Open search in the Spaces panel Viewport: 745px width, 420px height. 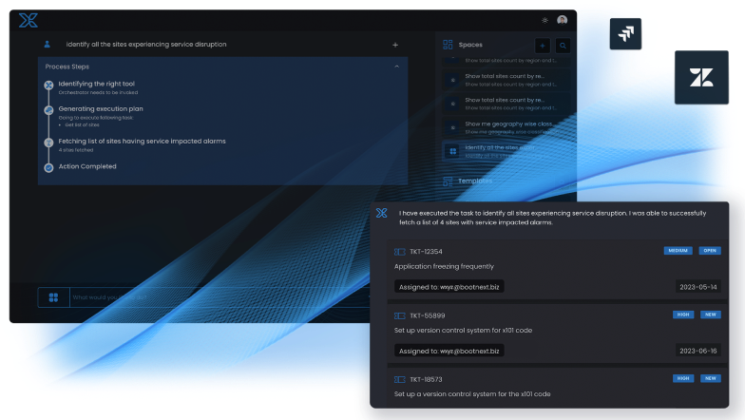(x=563, y=45)
